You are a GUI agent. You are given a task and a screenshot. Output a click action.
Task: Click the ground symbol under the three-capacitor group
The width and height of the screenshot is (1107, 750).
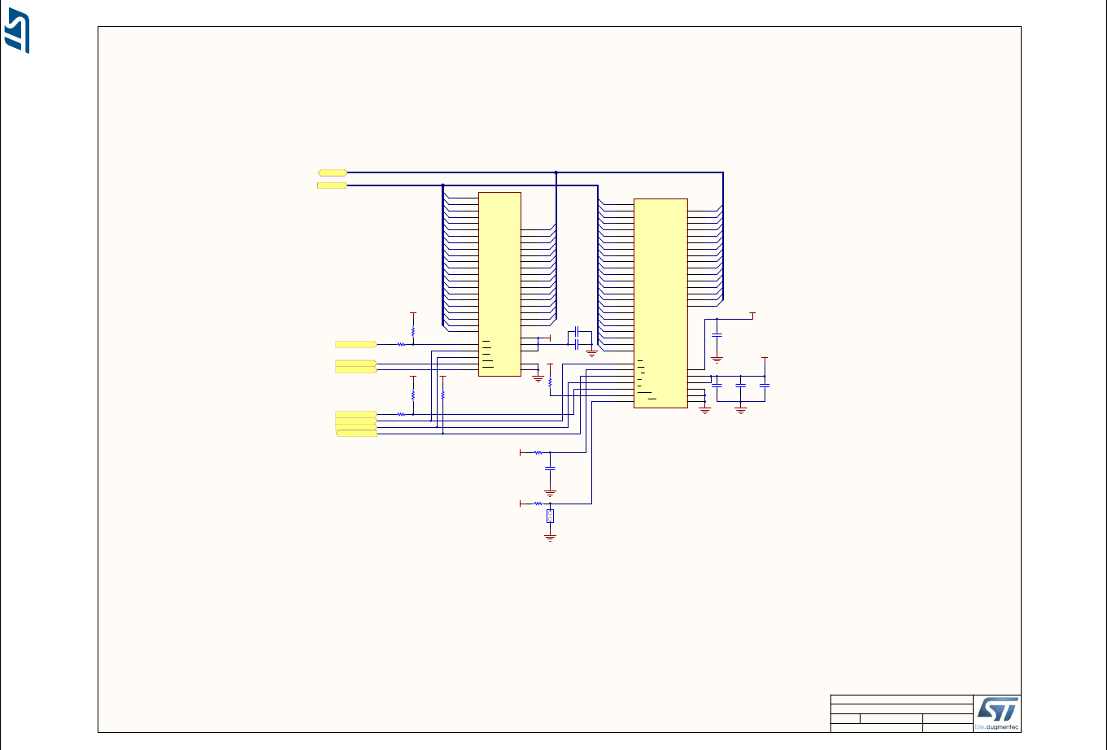740,410
